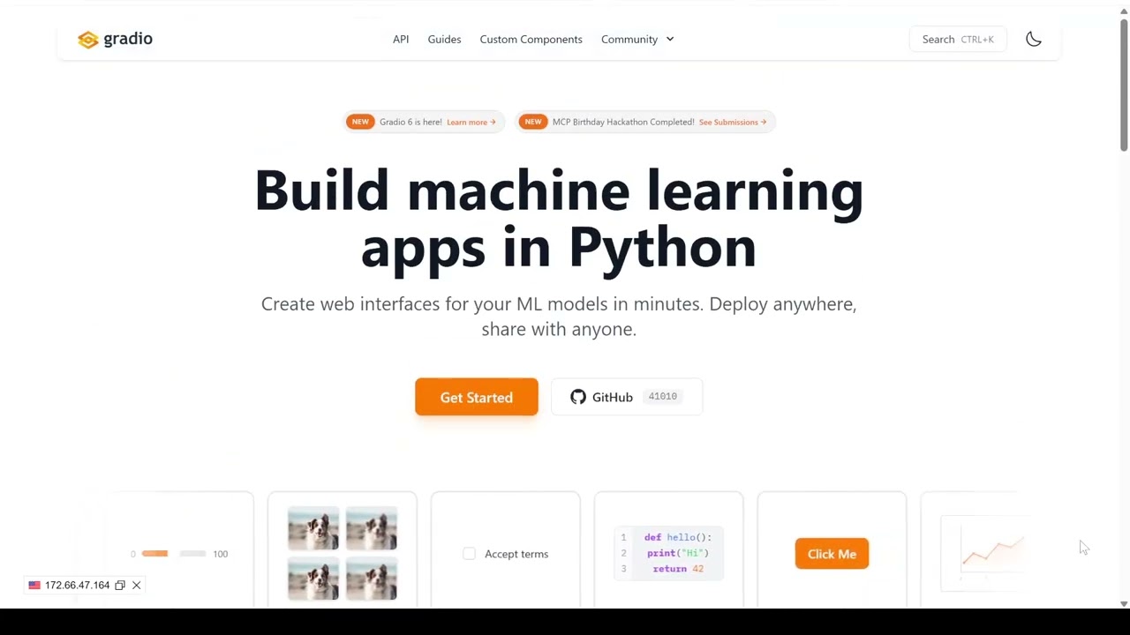Expand the Community dropdown menu

click(637, 39)
